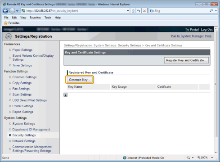Click the Key Name column header
220x162 pixels.
(89, 87)
